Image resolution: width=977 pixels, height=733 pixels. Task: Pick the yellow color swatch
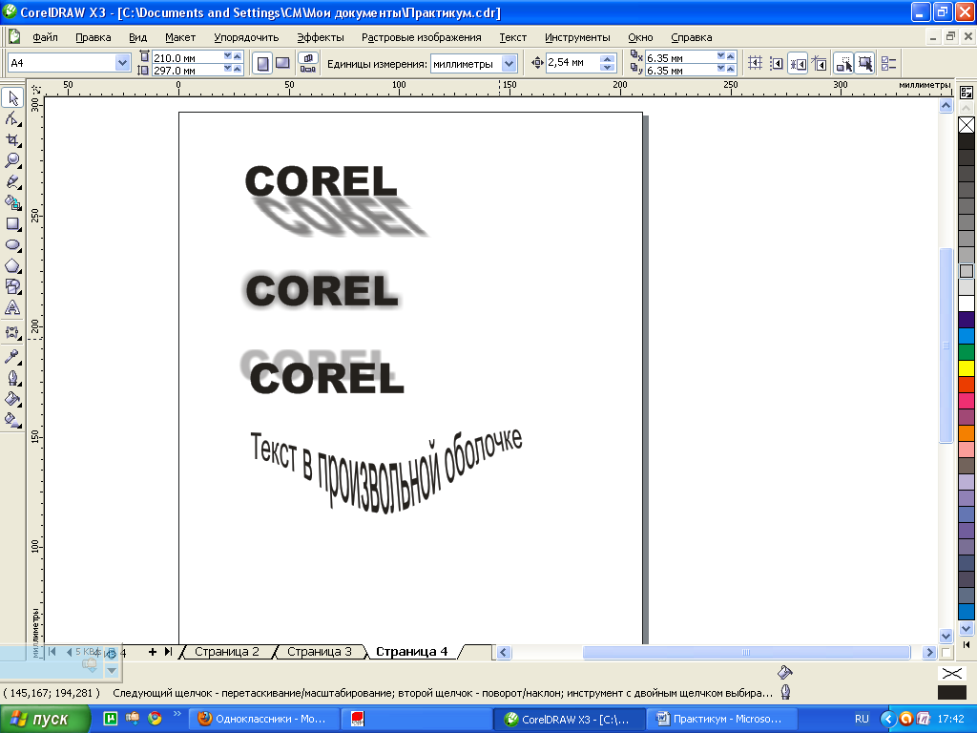[967, 368]
